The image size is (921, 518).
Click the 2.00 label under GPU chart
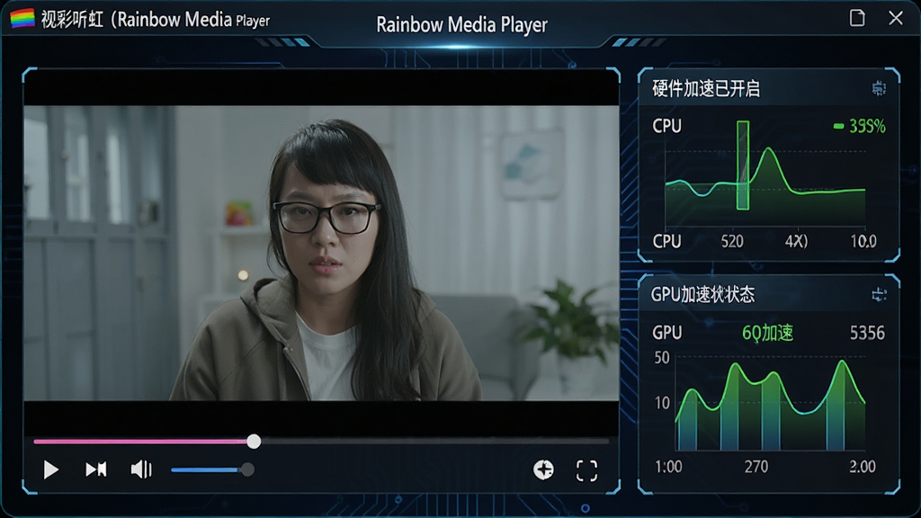tap(863, 467)
